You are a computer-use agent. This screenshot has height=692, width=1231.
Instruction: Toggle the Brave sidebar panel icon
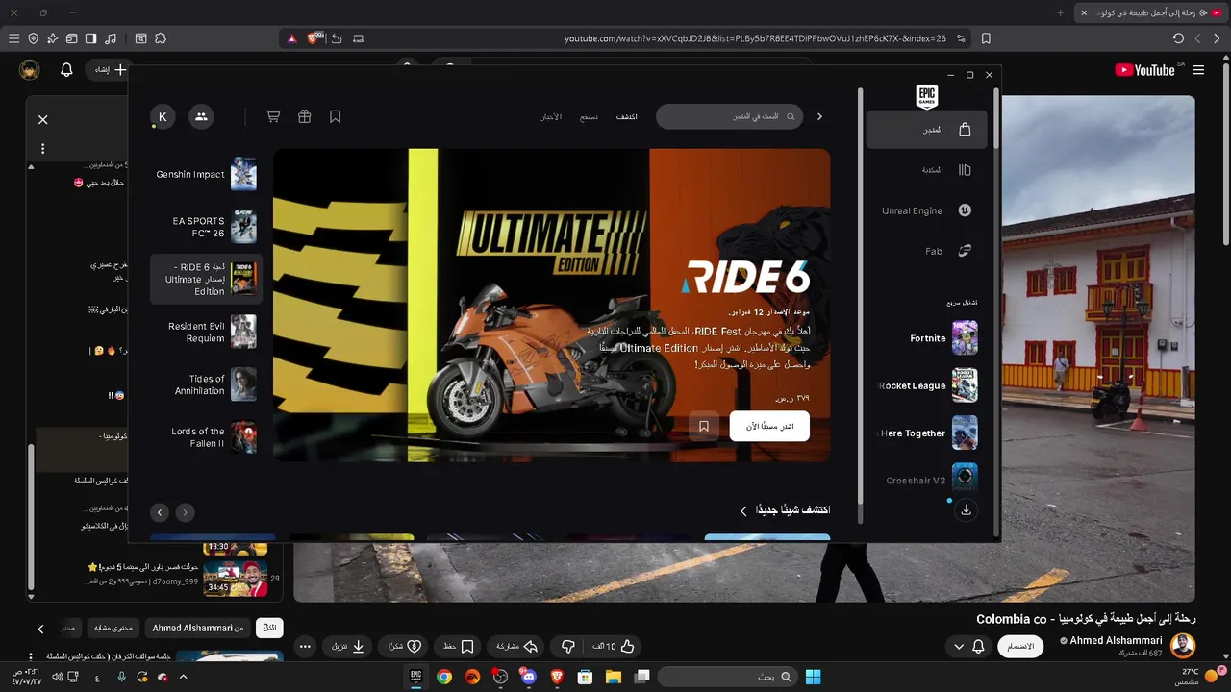pos(90,38)
